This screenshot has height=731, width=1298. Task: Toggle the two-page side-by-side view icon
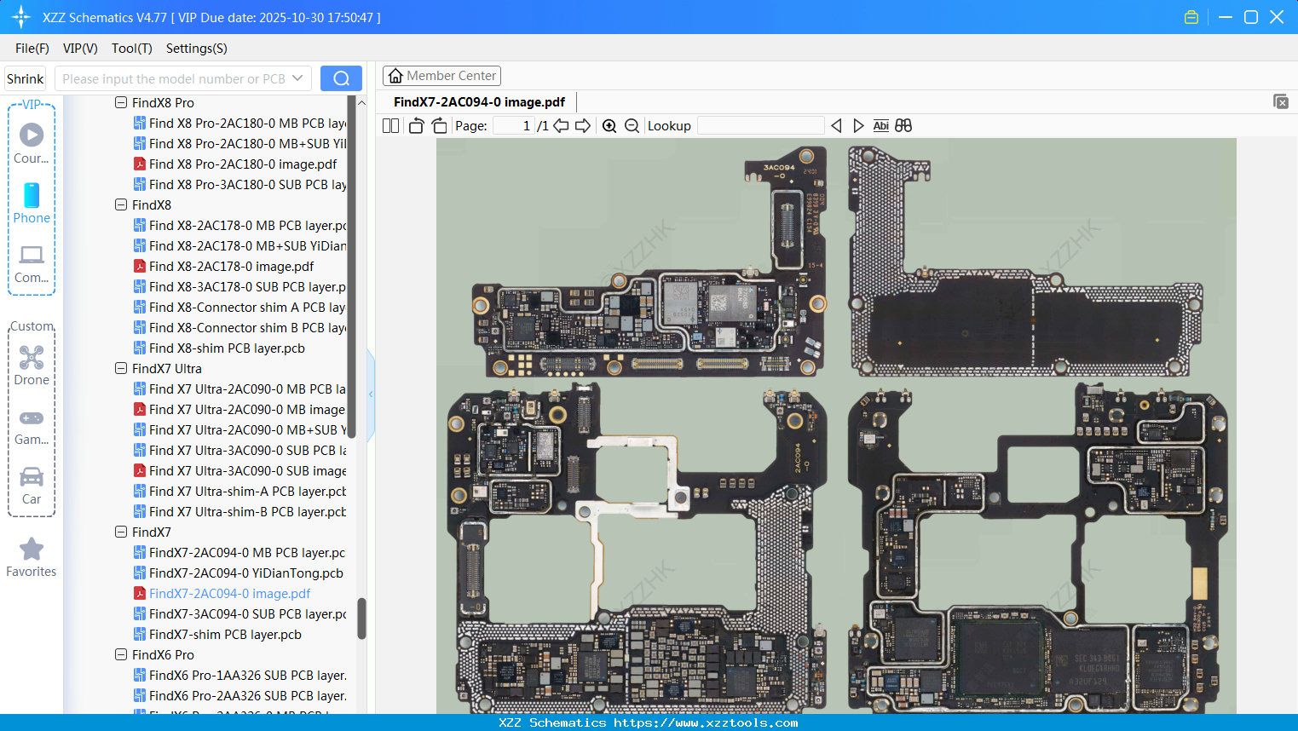point(391,125)
